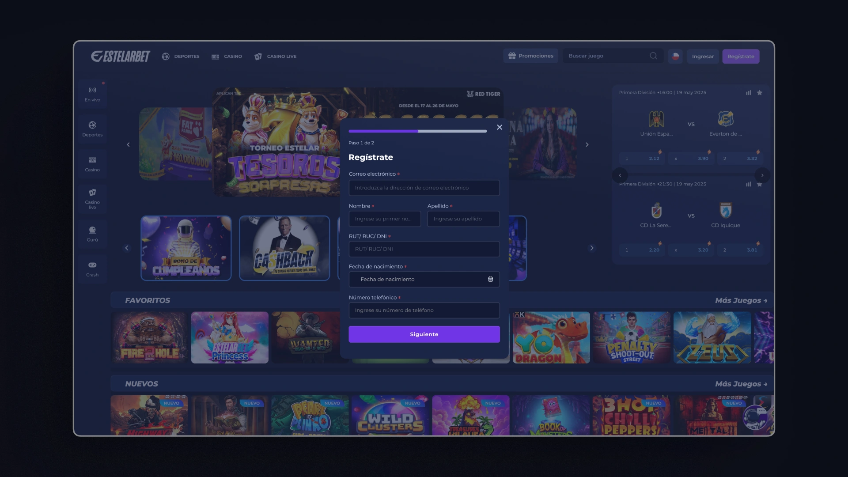Favorite the CD La Serena match star
Viewport: 848px width, 477px height.
tap(760, 184)
